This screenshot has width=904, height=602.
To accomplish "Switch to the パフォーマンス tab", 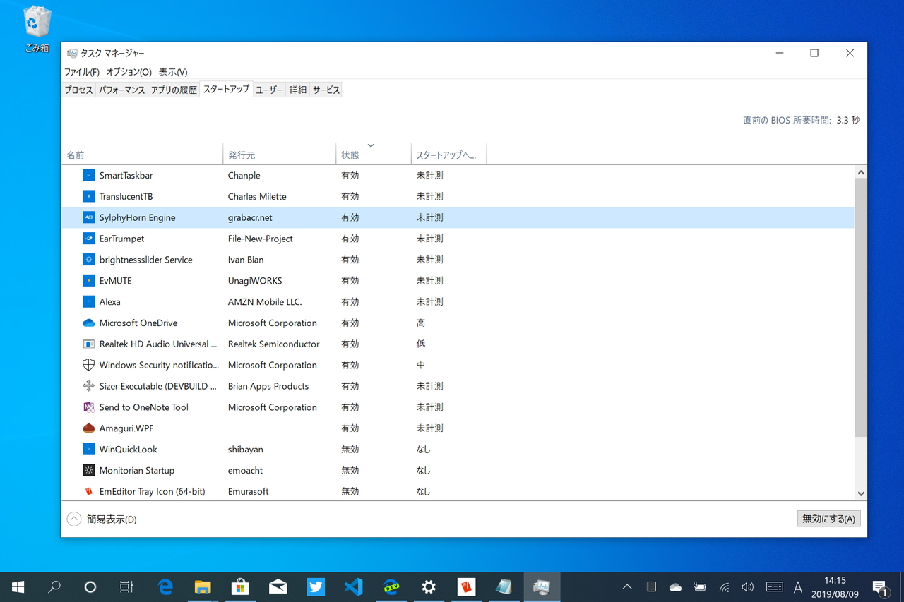I will click(x=122, y=90).
